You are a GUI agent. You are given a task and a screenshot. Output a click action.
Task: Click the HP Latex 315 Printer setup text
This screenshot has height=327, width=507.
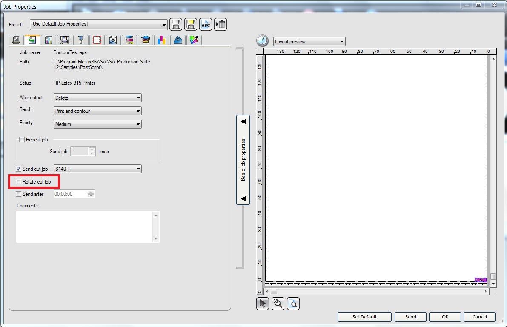74,83
